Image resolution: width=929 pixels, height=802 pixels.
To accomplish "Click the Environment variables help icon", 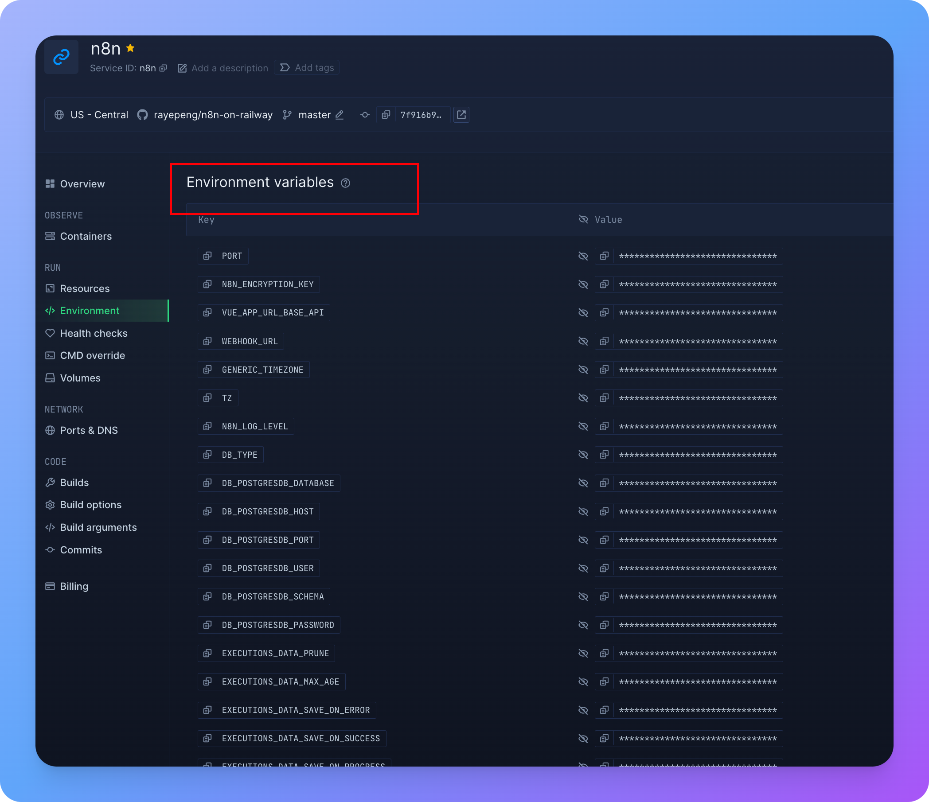I will tap(345, 183).
